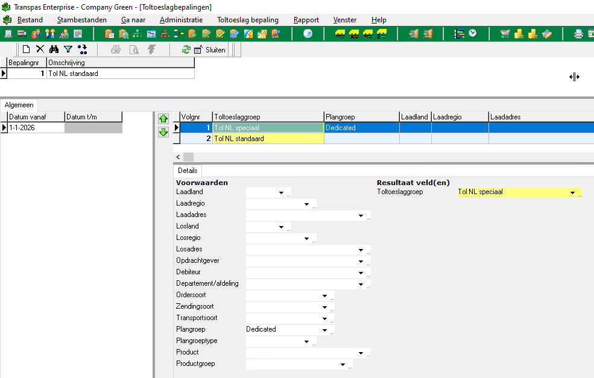Select the Details tab
Viewport: 594px width, 378px height.
tap(188, 171)
